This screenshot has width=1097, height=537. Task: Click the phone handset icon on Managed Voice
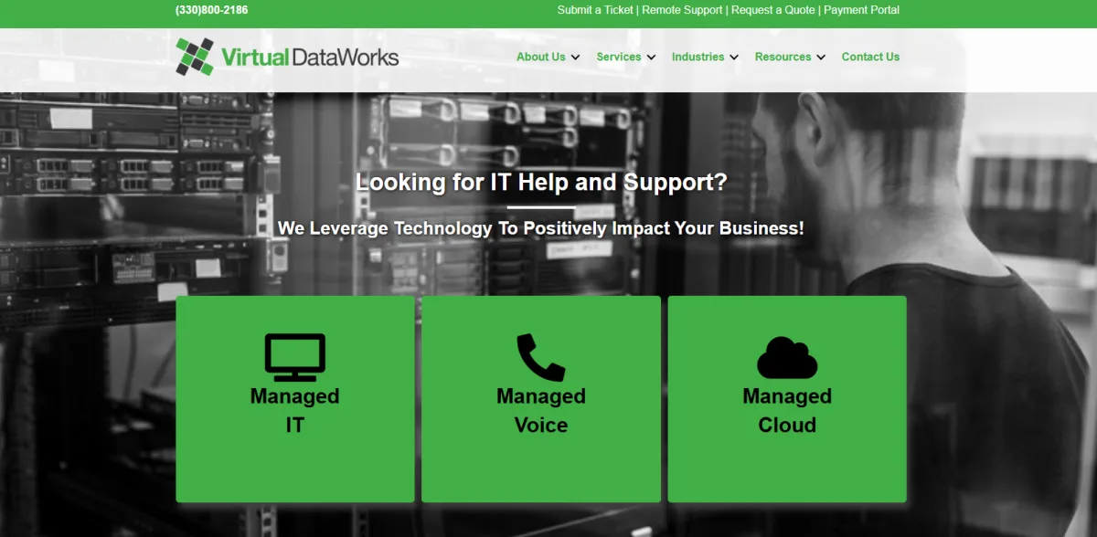pyautogui.click(x=541, y=358)
